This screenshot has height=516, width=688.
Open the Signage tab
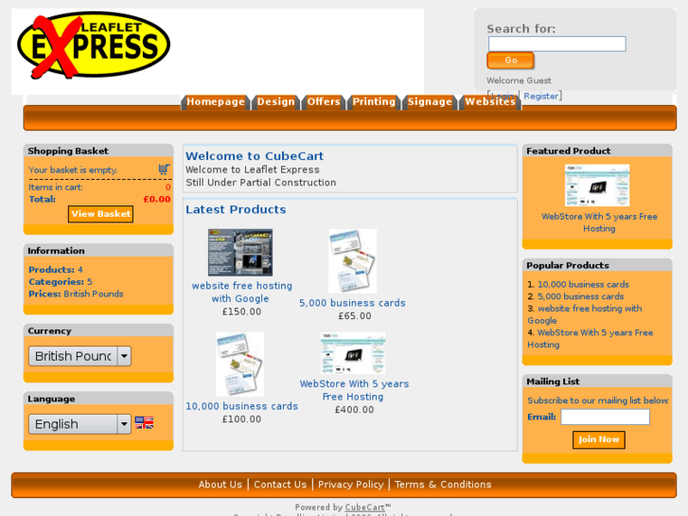(x=430, y=102)
